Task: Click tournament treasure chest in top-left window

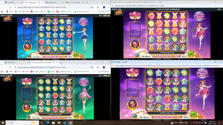Action: coord(7,19)
